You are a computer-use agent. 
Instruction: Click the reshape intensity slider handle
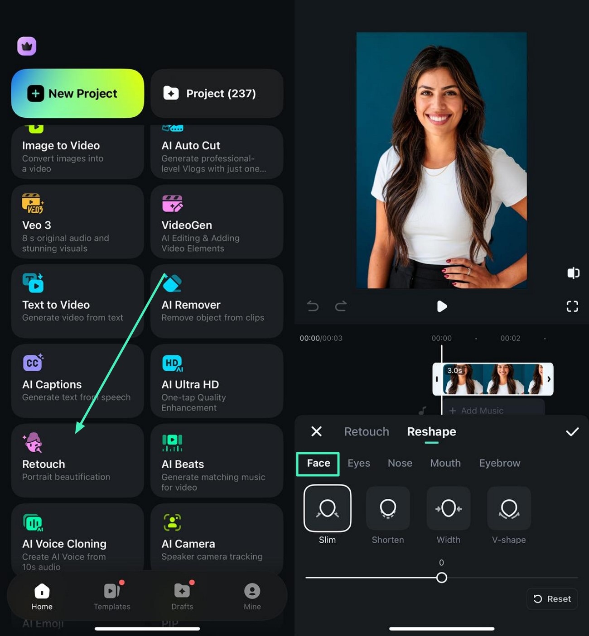click(x=442, y=578)
